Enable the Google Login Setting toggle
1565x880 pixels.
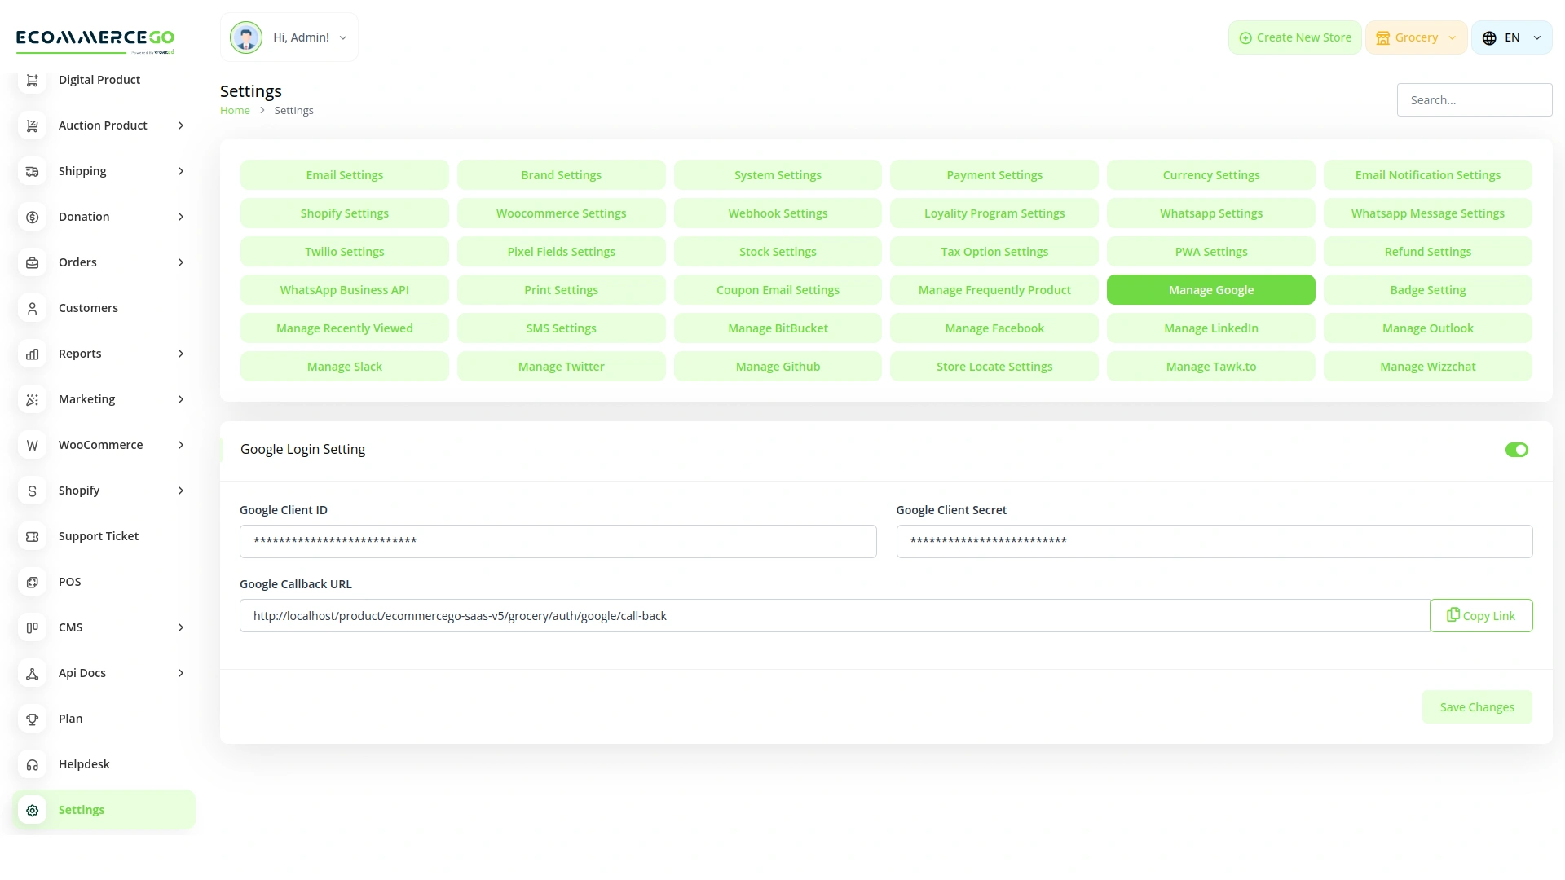1516,449
